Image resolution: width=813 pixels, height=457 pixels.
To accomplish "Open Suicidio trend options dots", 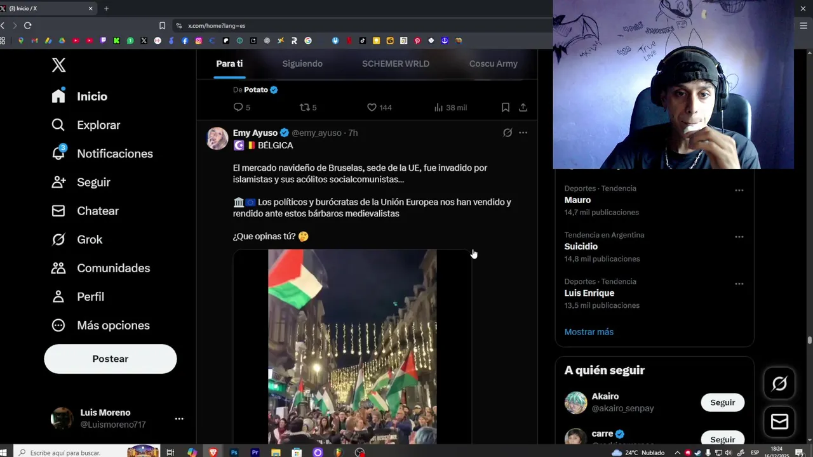I will click(x=739, y=237).
